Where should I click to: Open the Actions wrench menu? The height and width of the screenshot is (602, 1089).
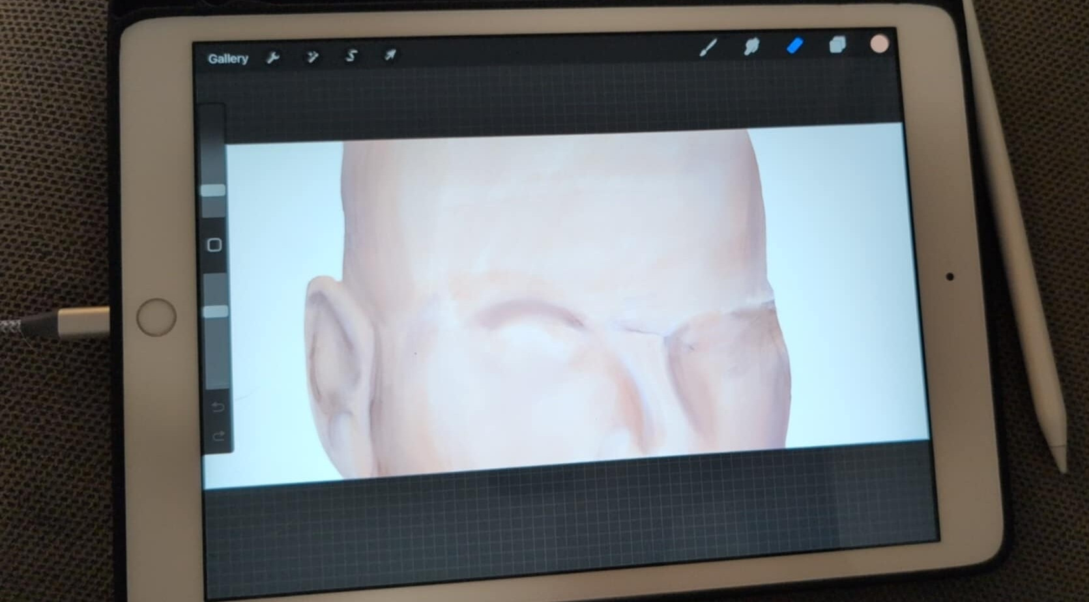point(273,58)
